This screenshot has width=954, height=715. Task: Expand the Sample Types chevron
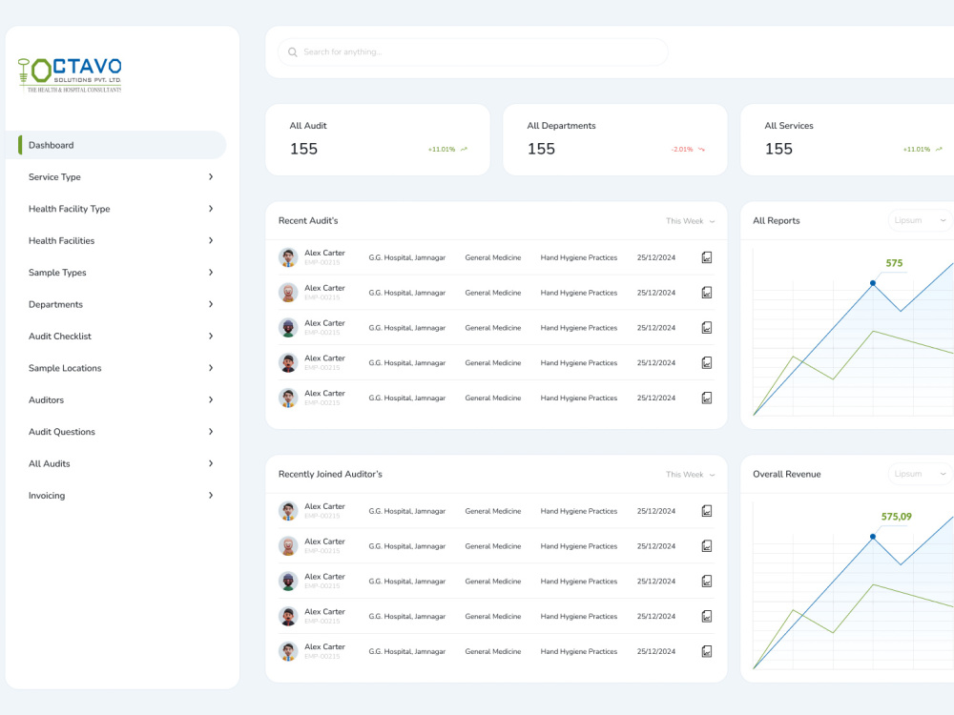[211, 273]
